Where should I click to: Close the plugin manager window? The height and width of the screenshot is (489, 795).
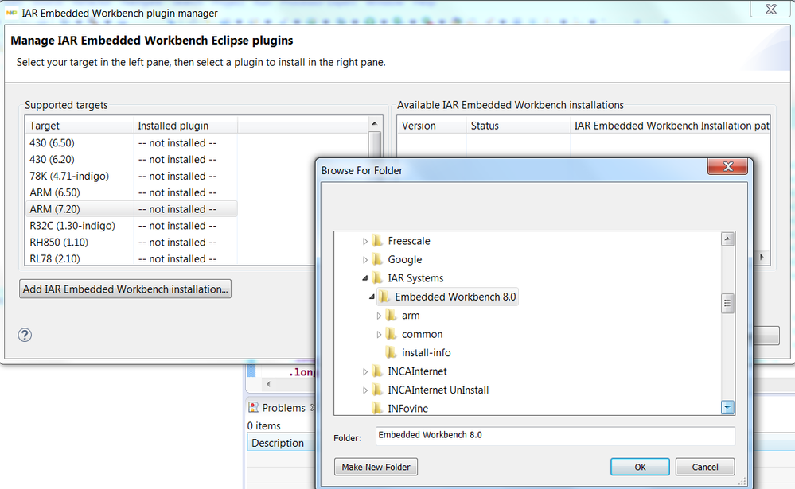770,9
